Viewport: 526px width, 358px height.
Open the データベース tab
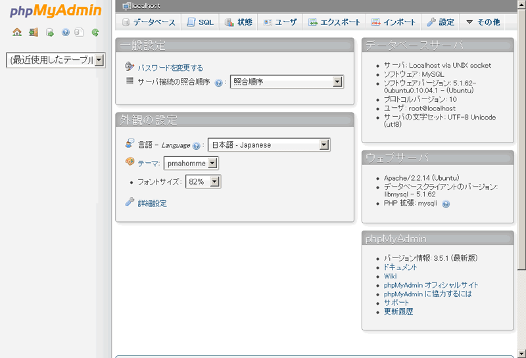(x=149, y=22)
